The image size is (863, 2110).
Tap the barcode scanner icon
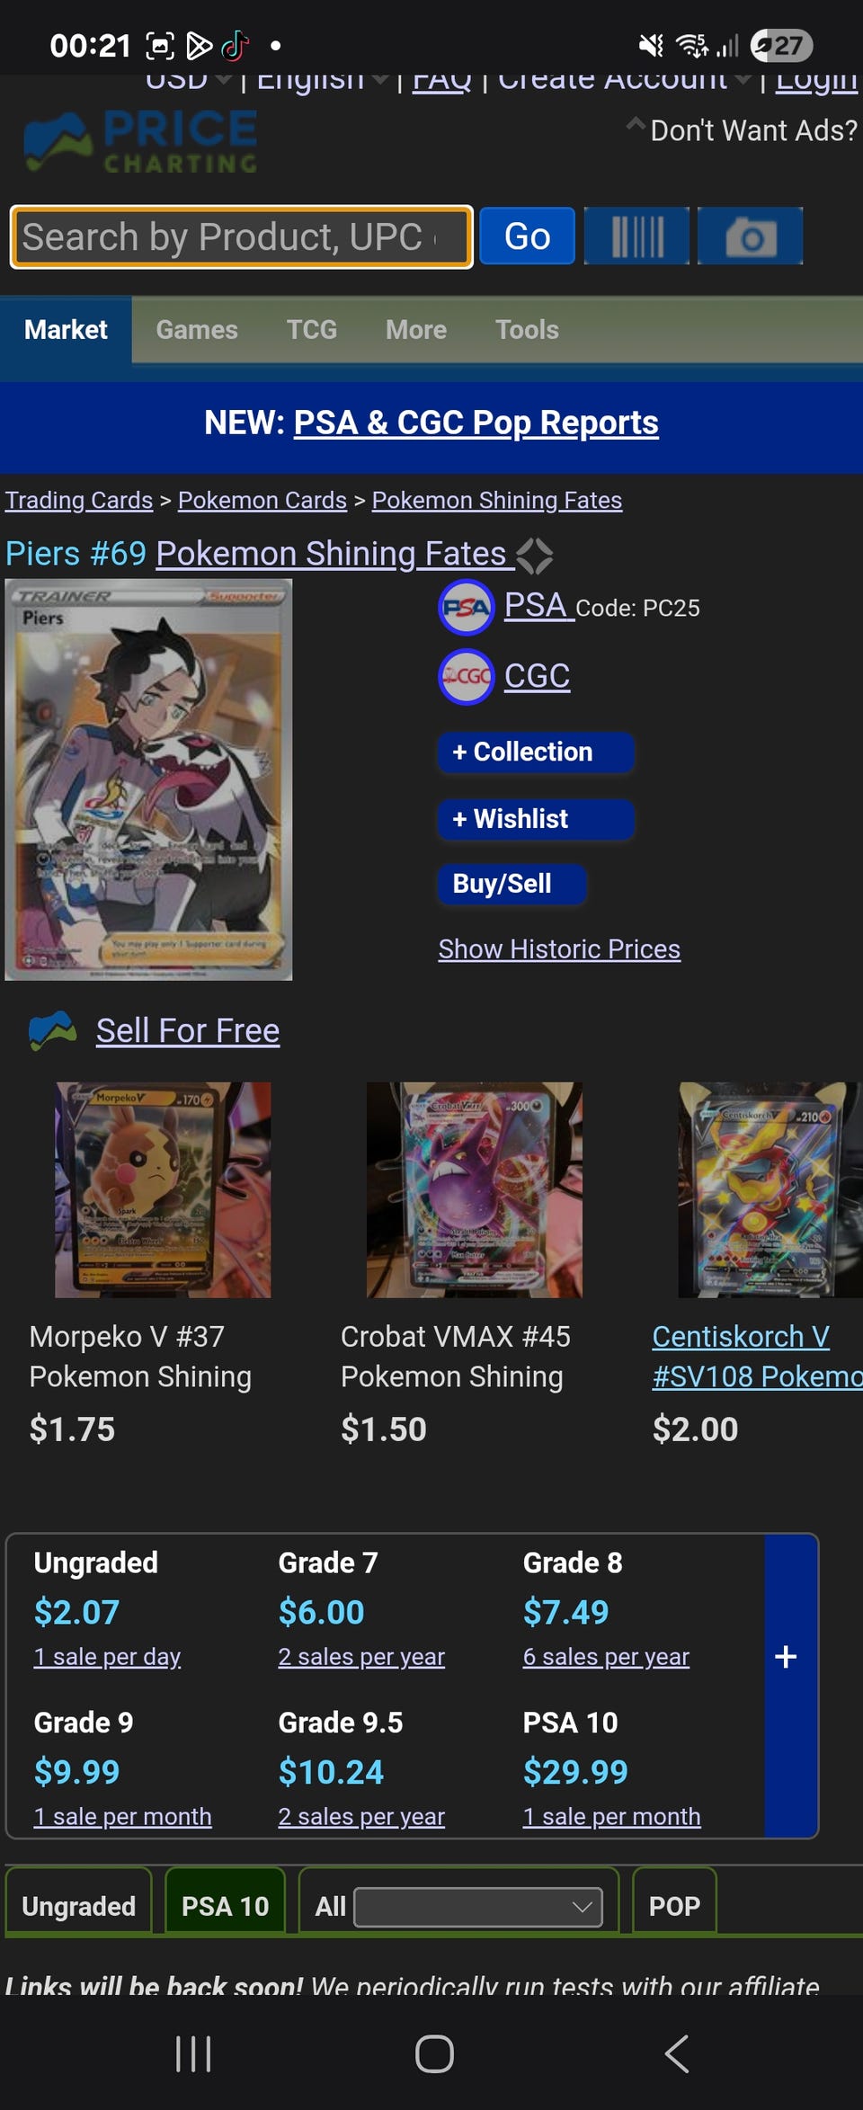point(636,236)
